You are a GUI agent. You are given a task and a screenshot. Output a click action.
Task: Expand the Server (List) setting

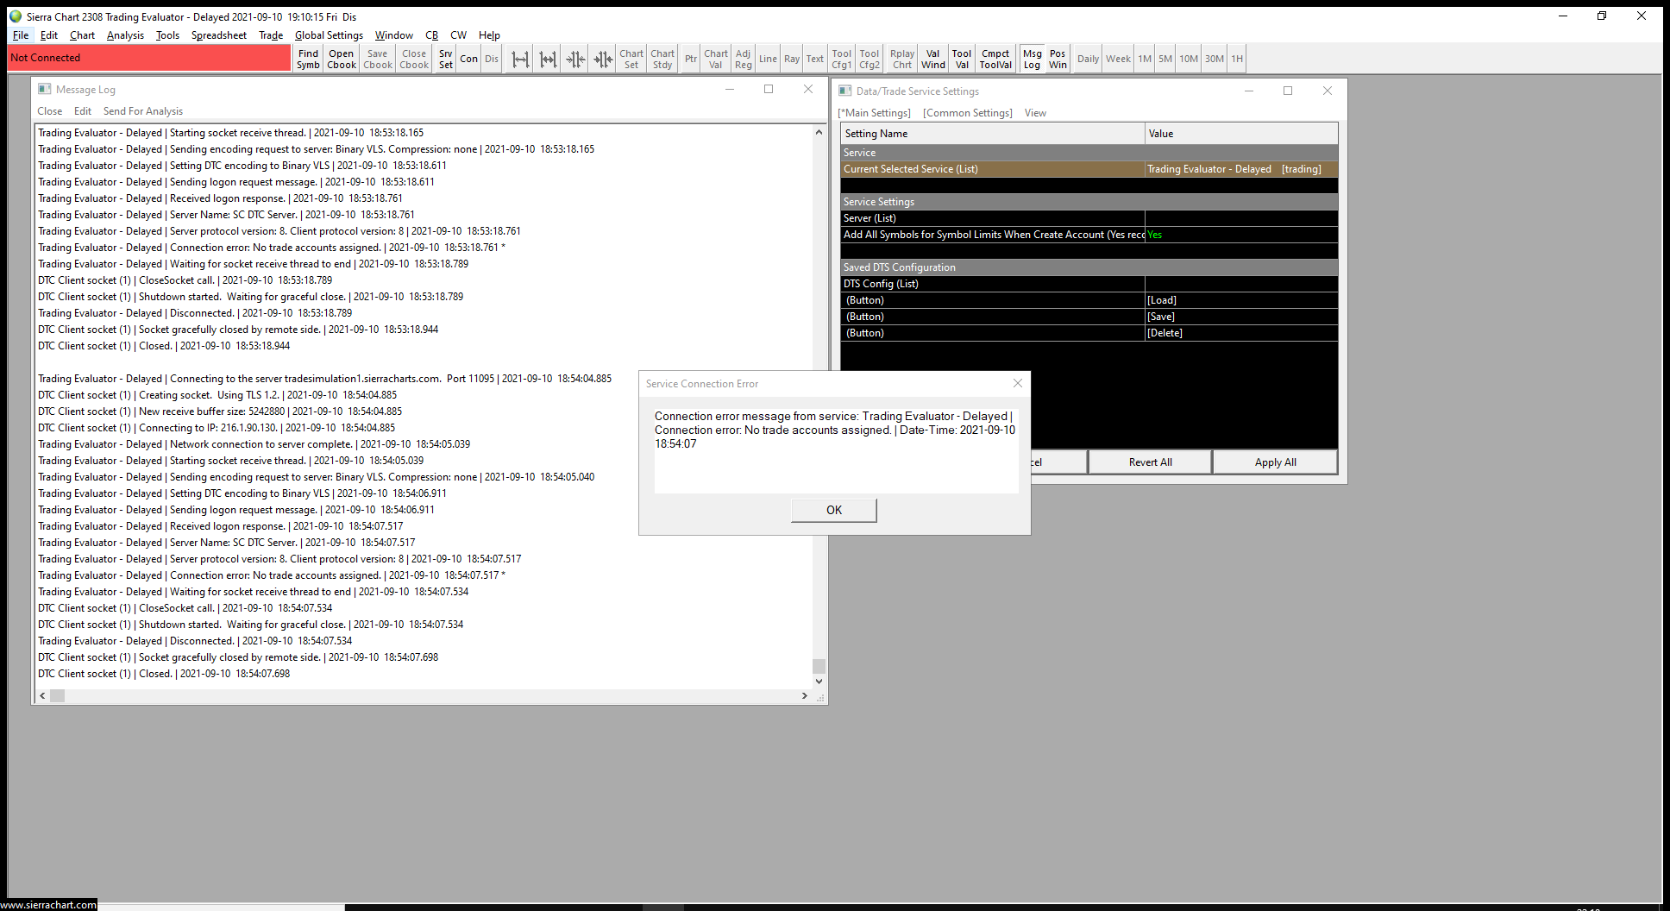[x=1240, y=218]
